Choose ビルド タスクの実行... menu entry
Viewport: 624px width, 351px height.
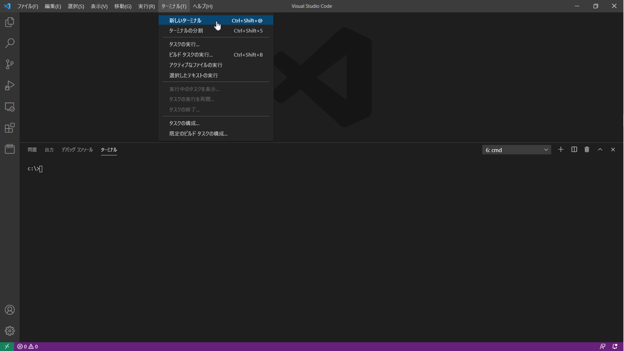216,55
